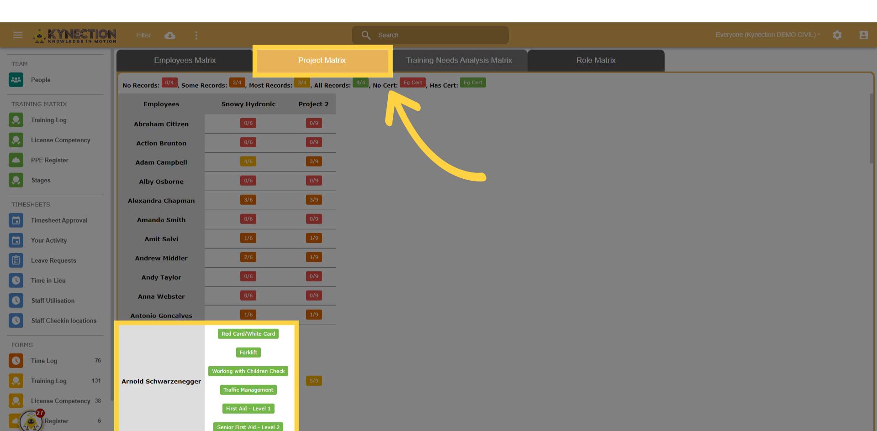Image resolution: width=877 pixels, height=431 pixels.
Task: Expand Adam Campbell's 3/9 Project 2 badge
Action: click(x=314, y=161)
